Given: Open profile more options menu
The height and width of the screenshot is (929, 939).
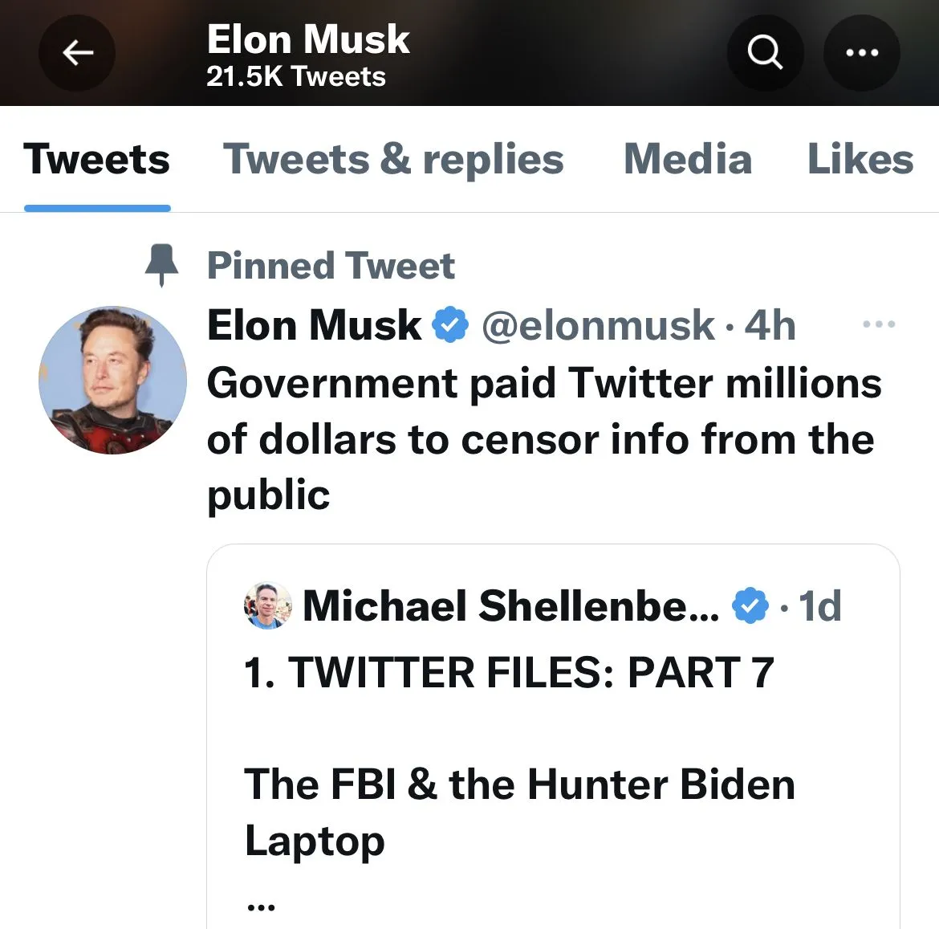Looking at the screenshot, I should coord(862,53).
